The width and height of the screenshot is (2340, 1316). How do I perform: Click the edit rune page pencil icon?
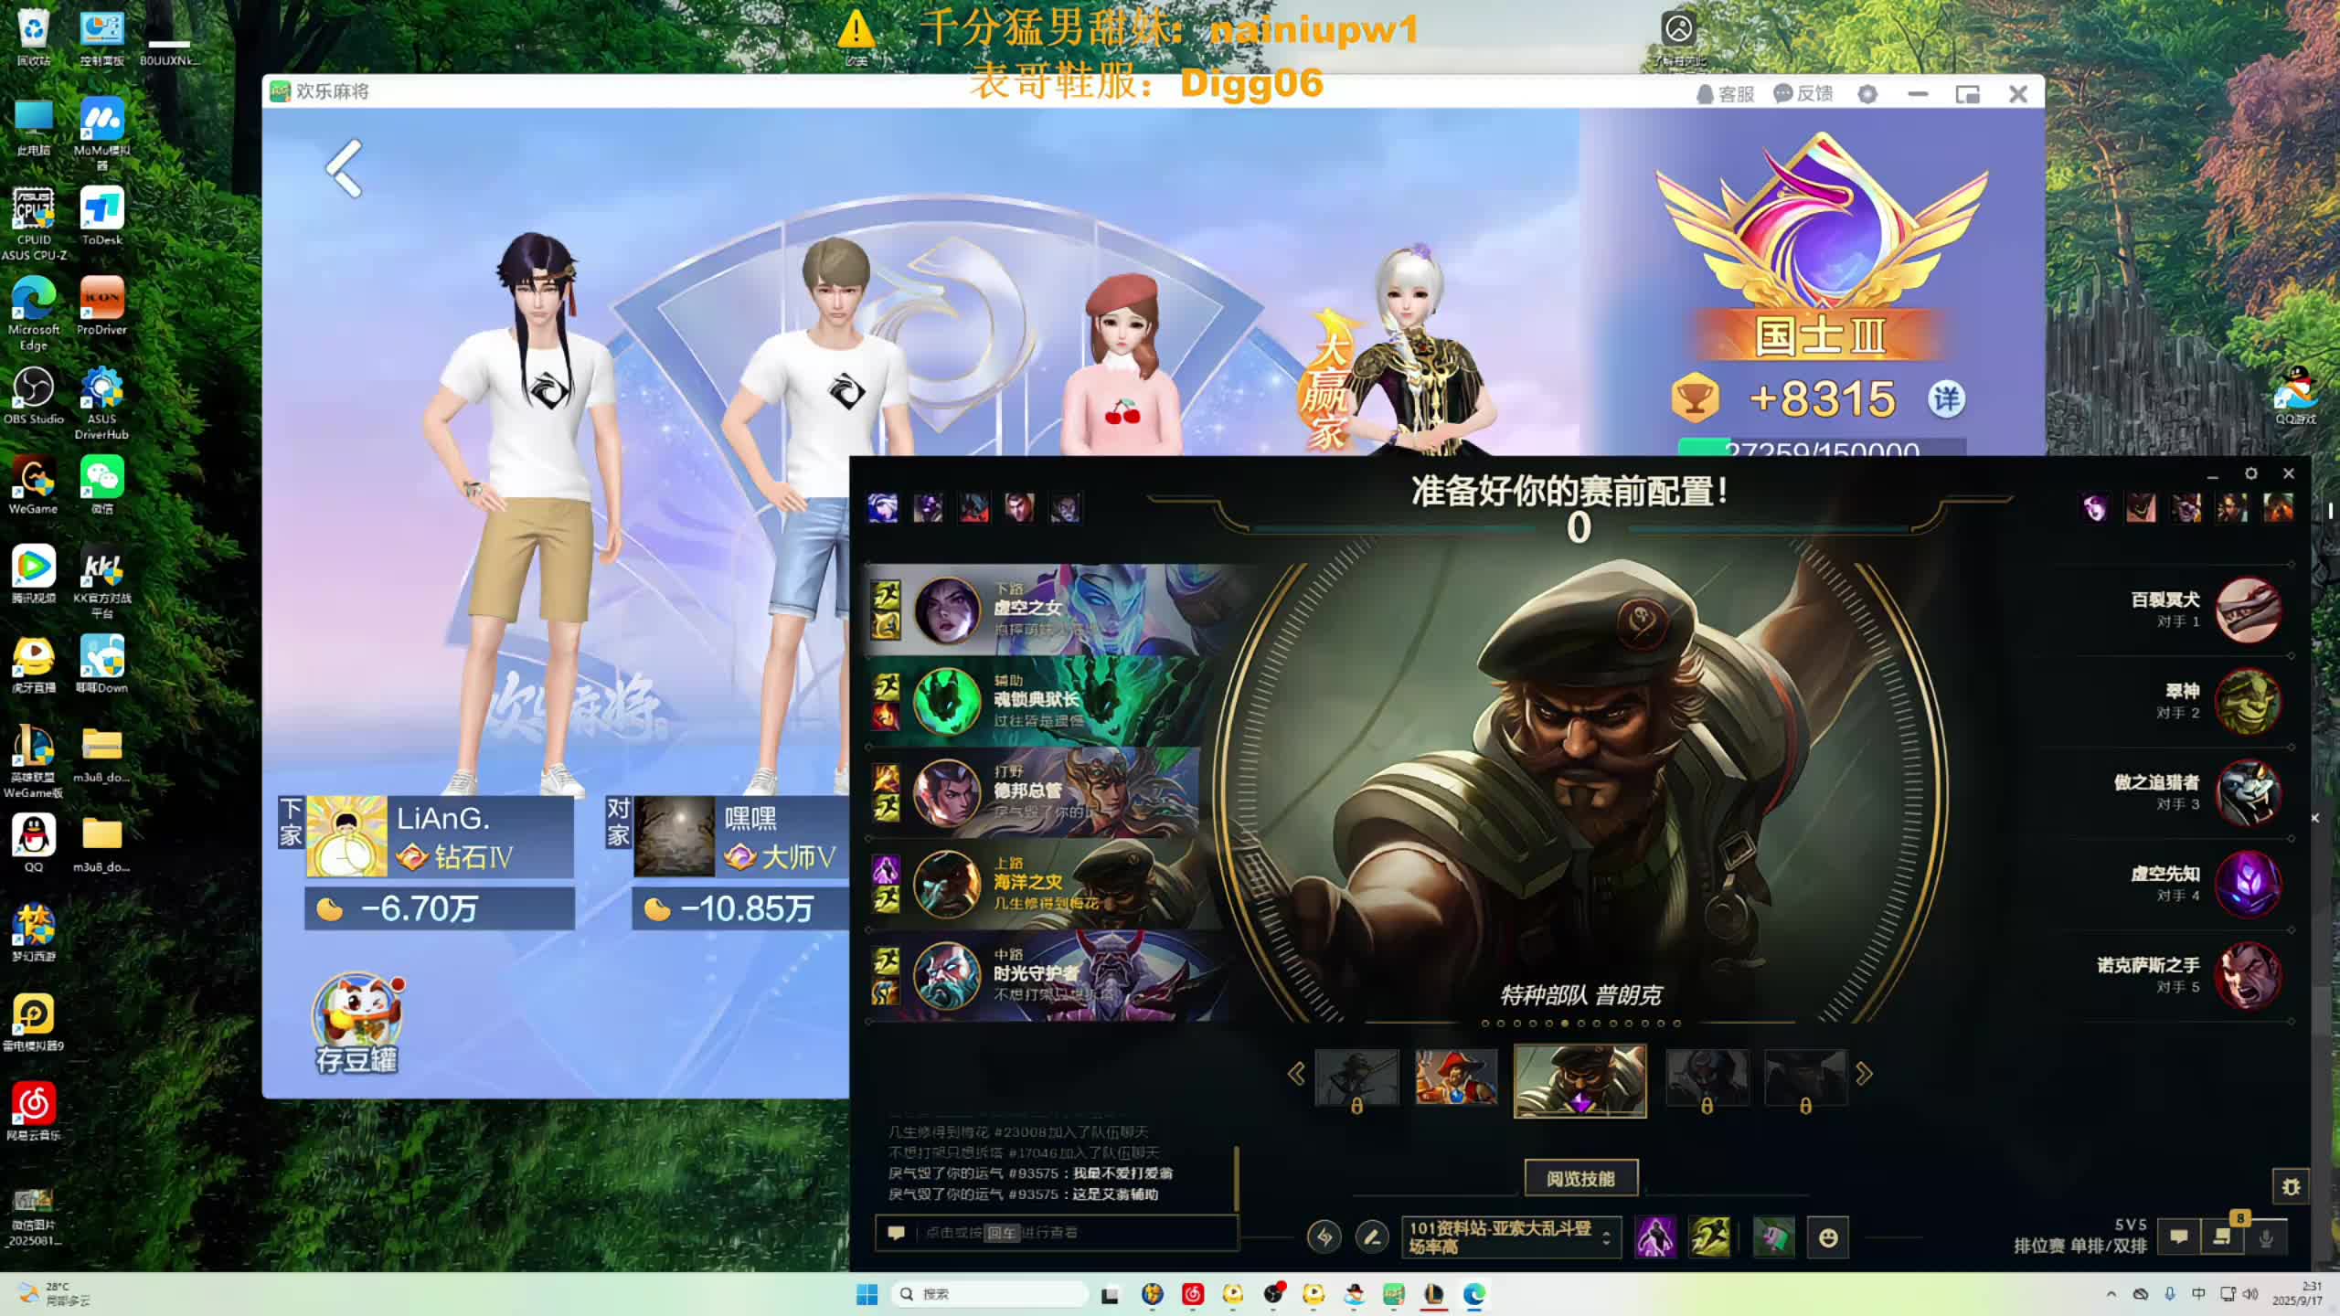[1371, 1237]
